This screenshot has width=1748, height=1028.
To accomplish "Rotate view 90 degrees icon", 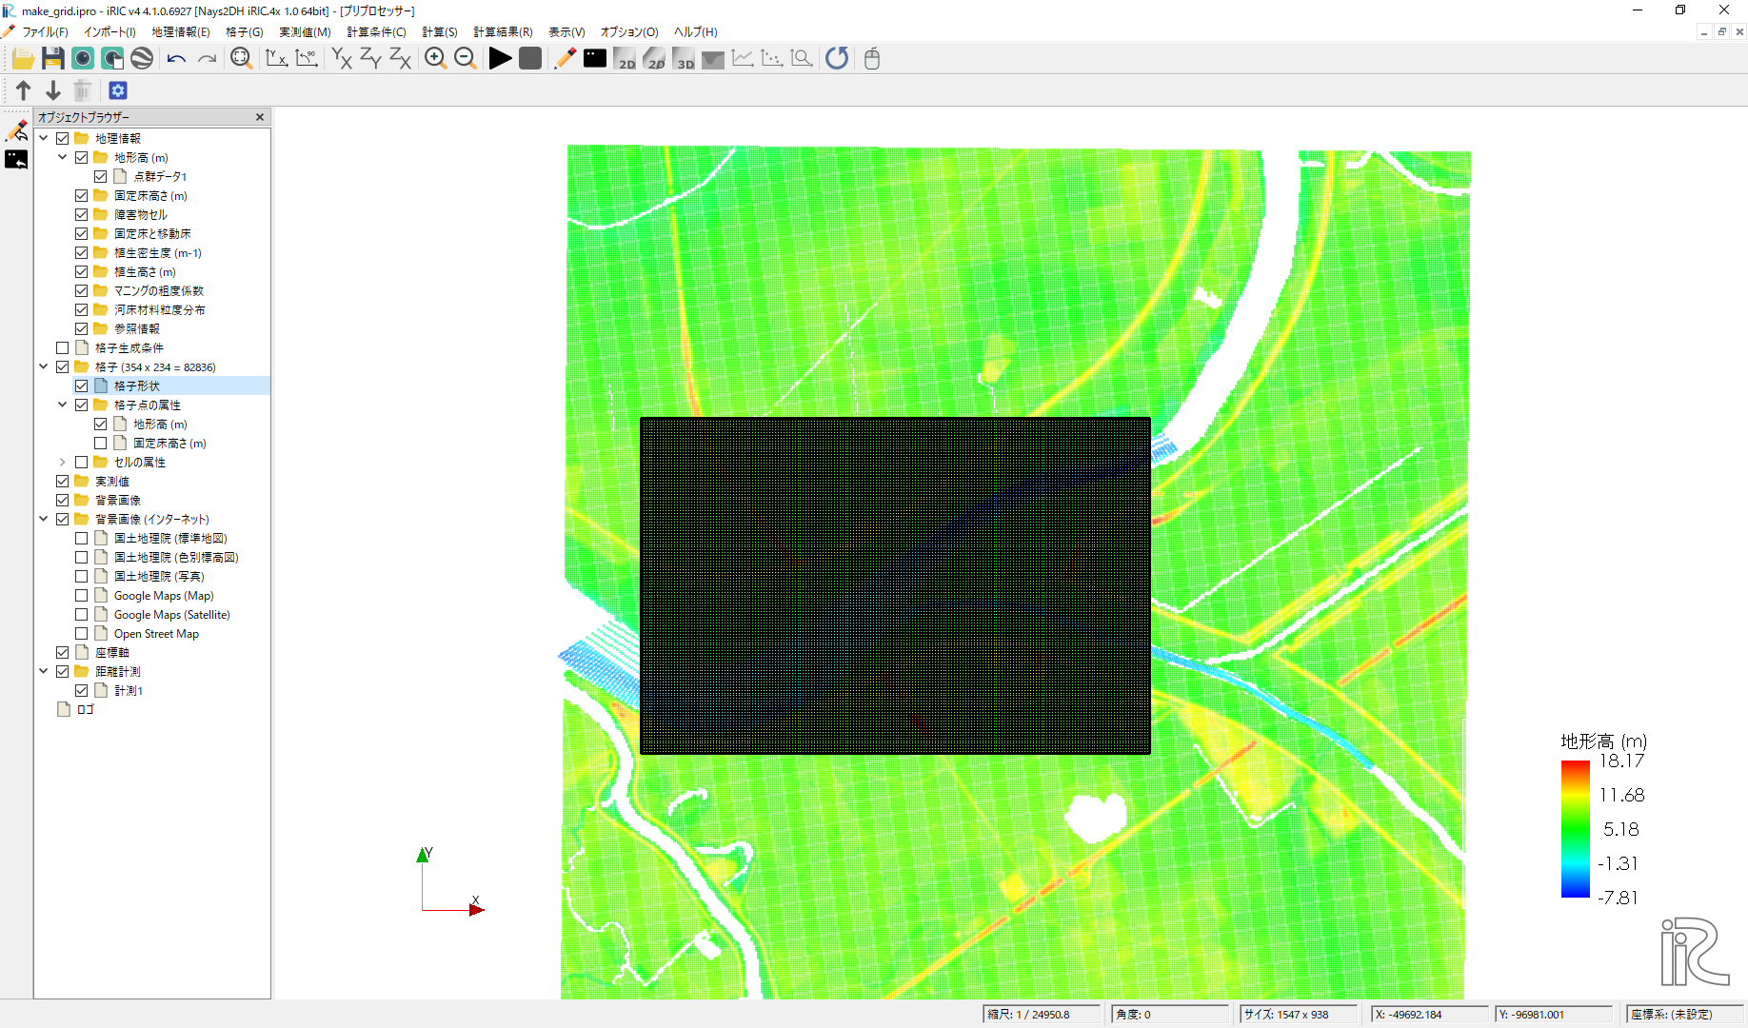I will tap(307, 59).
